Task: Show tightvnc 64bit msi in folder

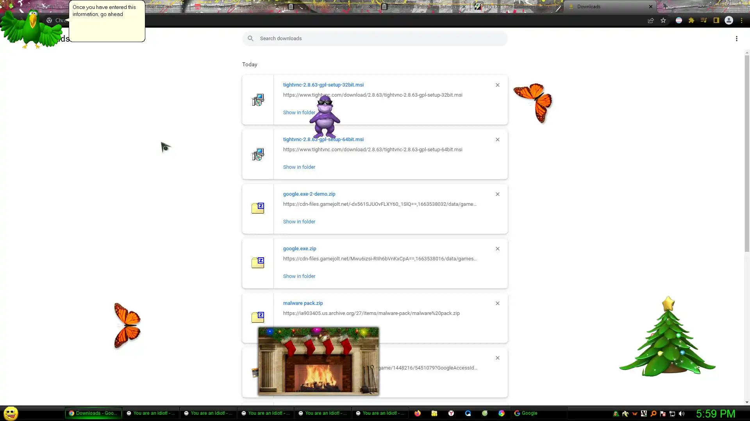Action: (299, 167)
